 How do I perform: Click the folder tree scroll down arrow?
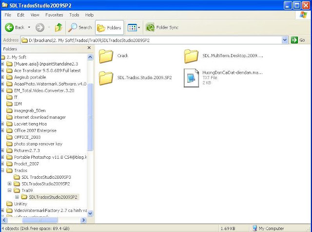(90, 213)
